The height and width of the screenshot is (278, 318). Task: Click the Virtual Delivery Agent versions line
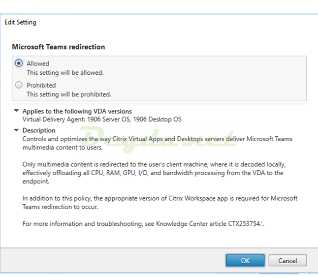102,119
